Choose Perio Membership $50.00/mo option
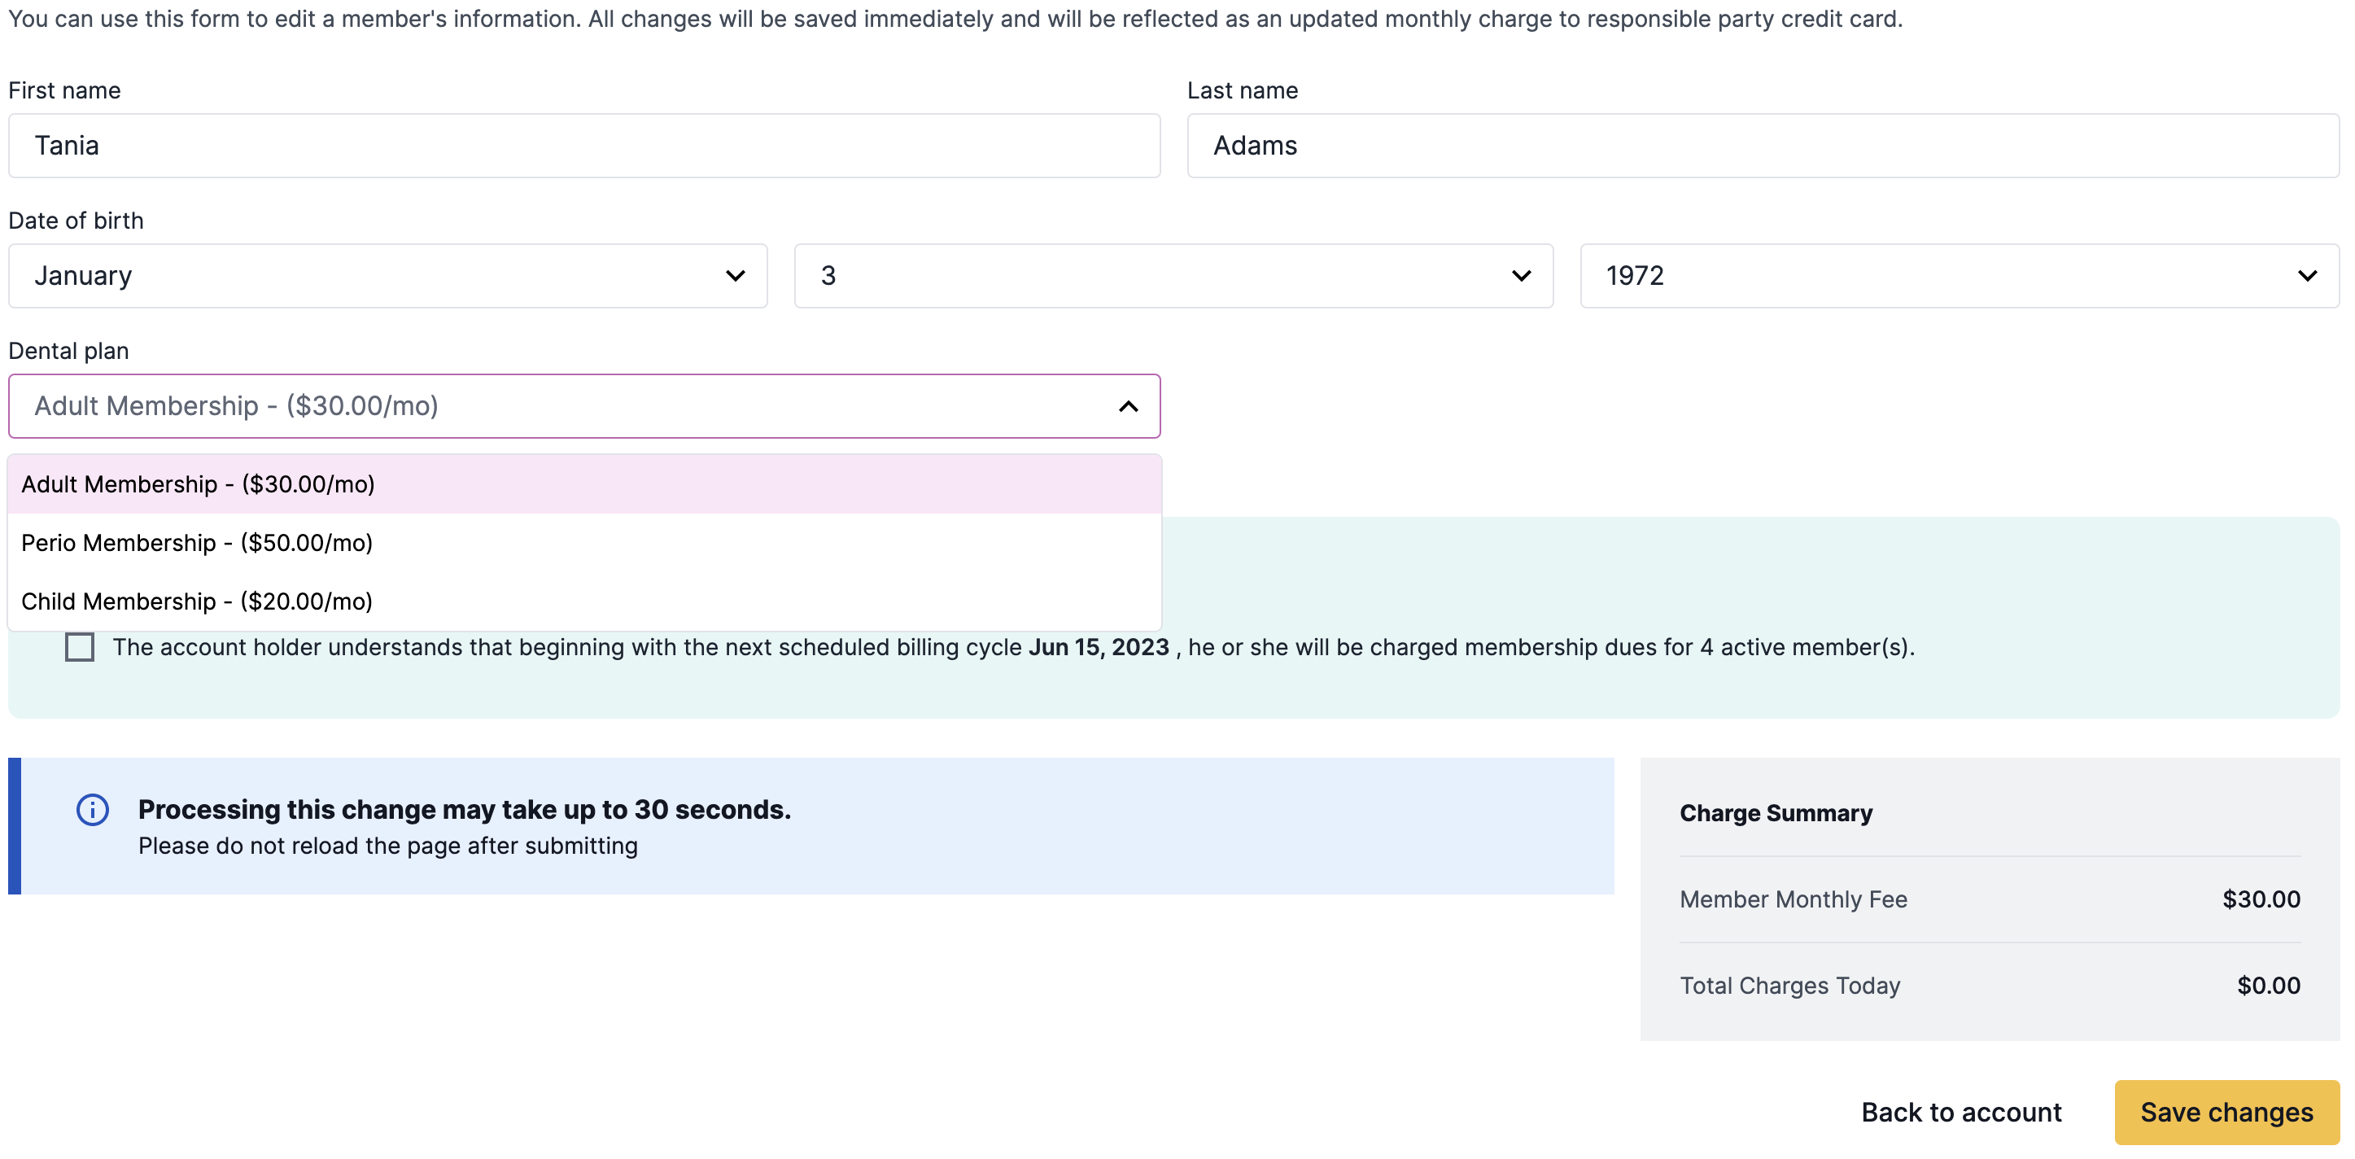 point(198,543)
